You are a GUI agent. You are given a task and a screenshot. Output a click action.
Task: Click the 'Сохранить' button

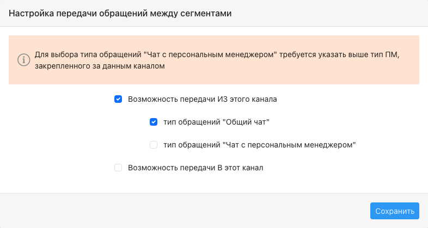(395, 211)
